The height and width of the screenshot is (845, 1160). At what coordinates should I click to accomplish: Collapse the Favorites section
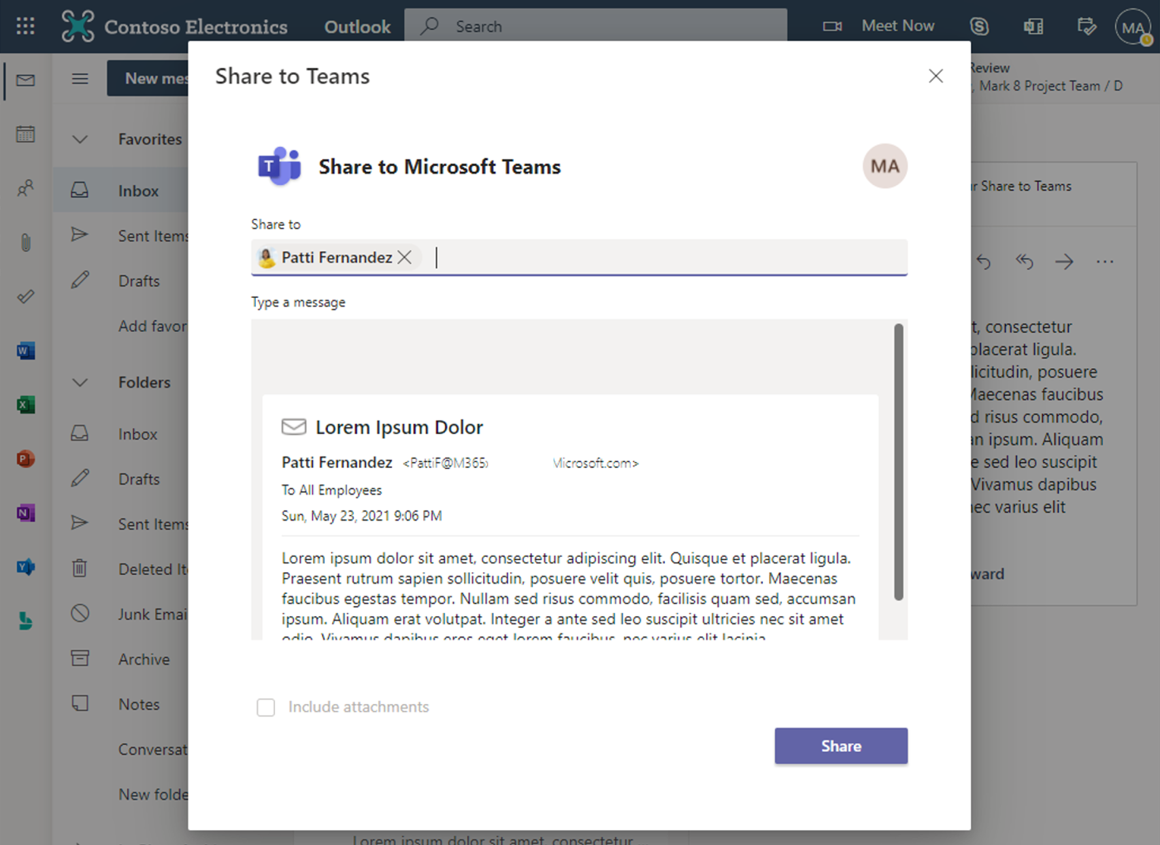[x=80, y=139]
